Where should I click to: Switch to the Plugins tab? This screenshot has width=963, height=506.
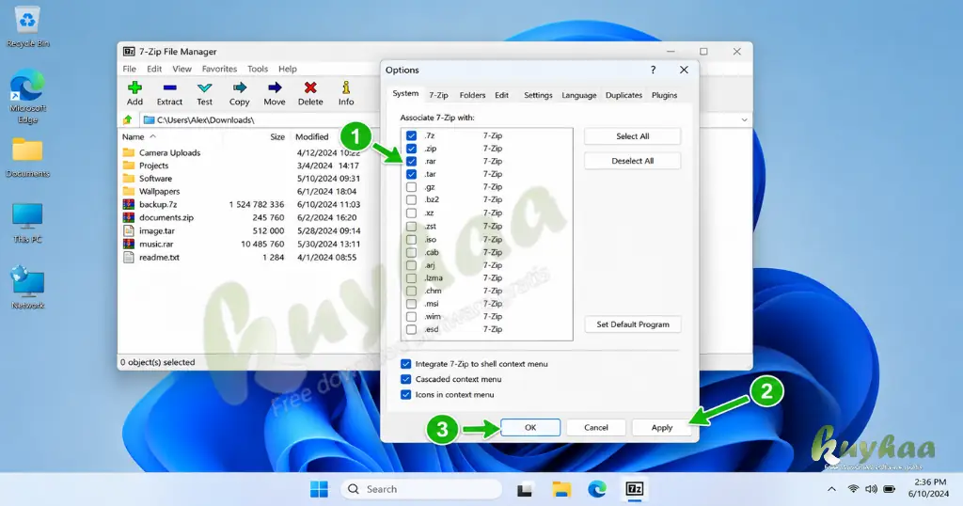pos(664,95)
